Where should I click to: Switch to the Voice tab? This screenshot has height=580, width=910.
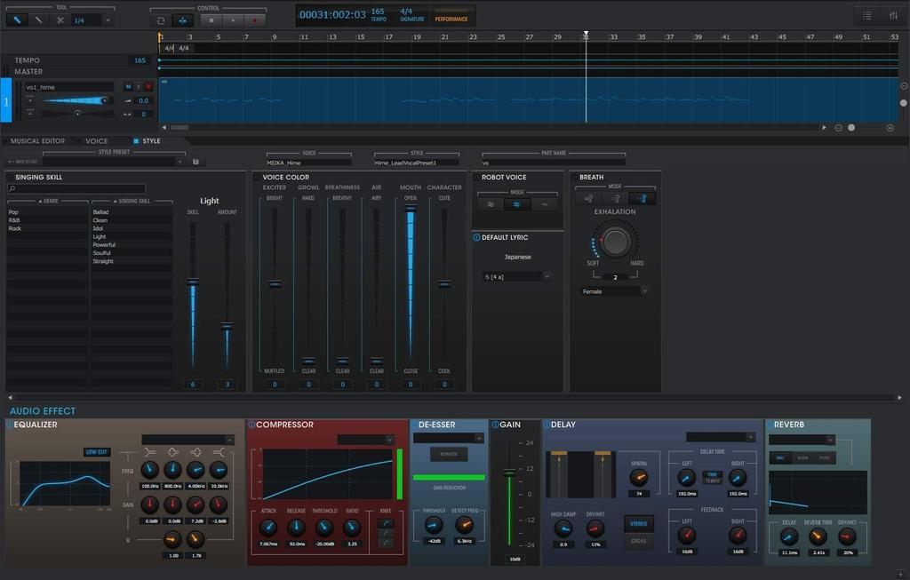96,141
